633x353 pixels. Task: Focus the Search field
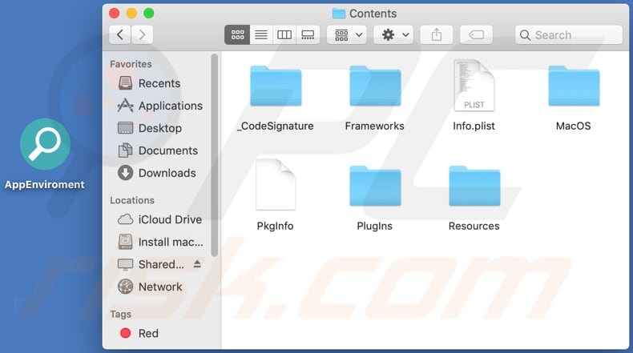coord(568,34)
